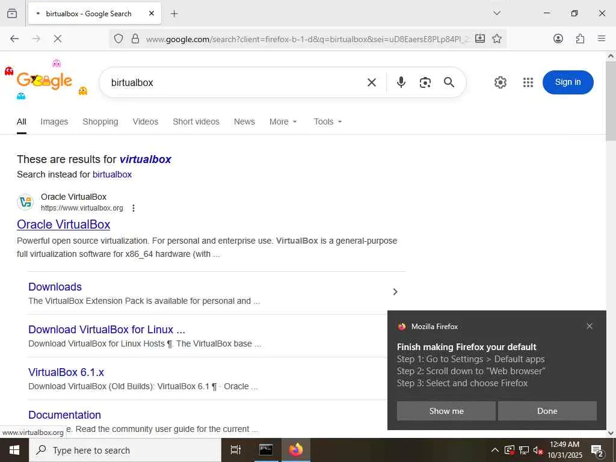Click the page vertical scrollbar thumb
This screenshot has height=462, width=616.
pos(611,101)
